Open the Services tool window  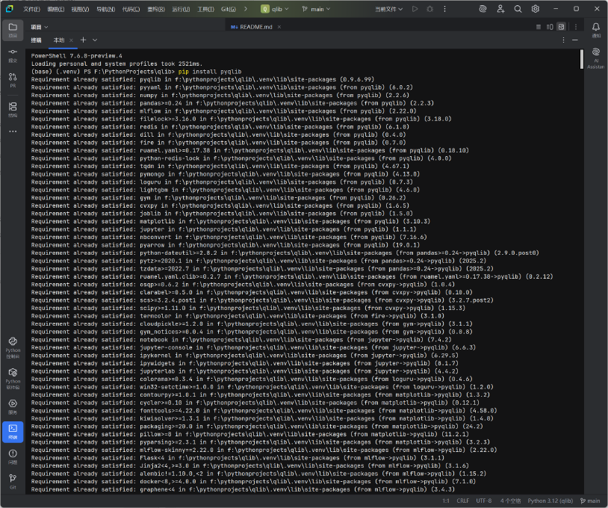click(13, 407)
